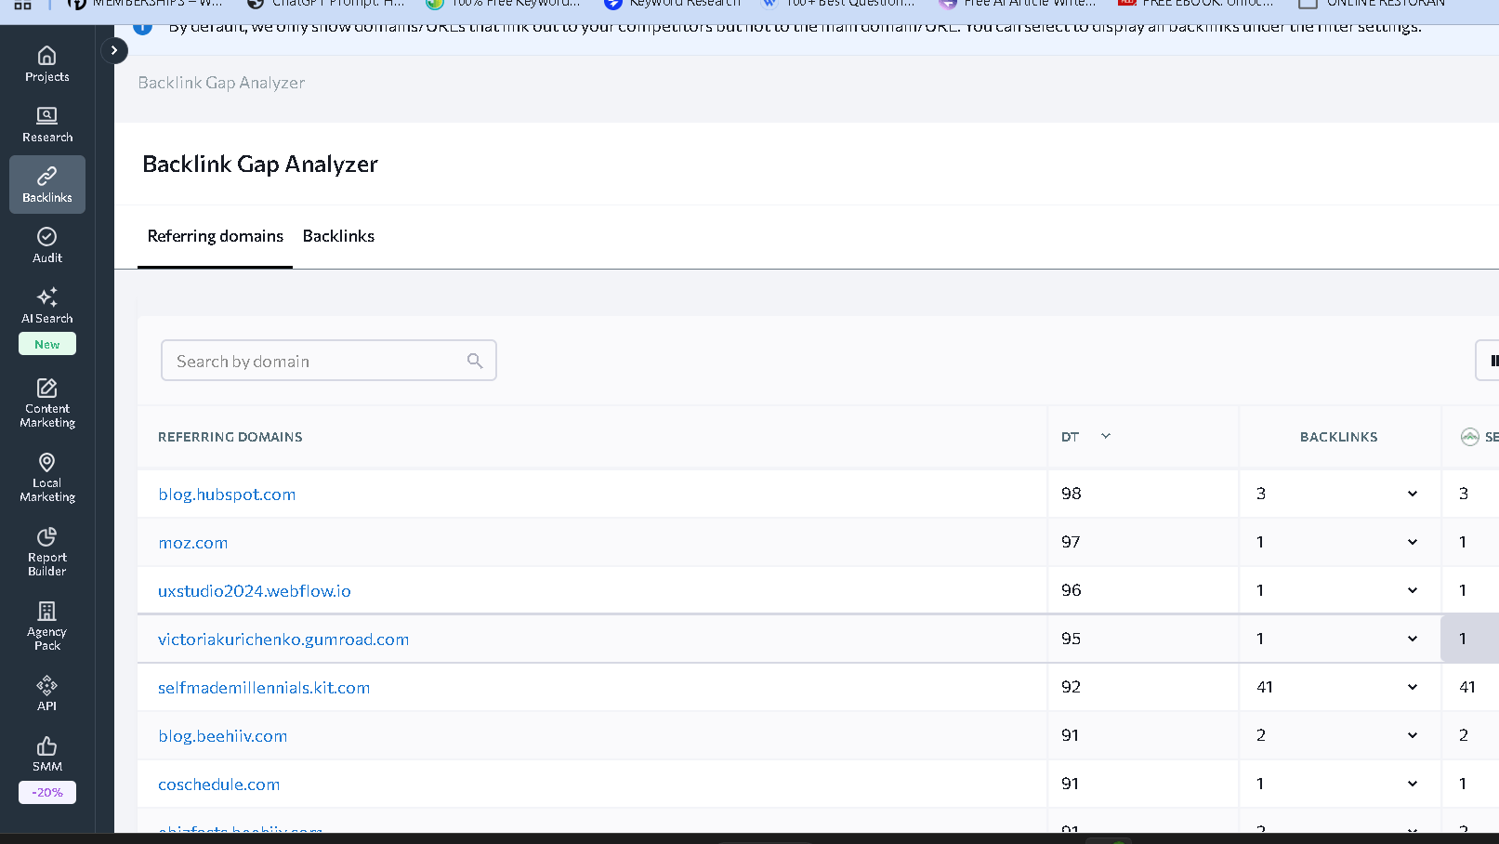The width and height of the screenshot is (1499, 844).
Task: Open the Backlinks module in the sidebar
Action: tap(46, 184)
